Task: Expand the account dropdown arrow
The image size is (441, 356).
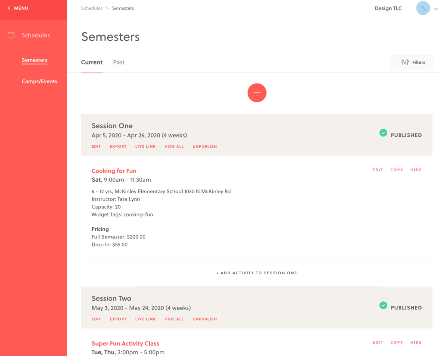Action: tap(435, 9)
